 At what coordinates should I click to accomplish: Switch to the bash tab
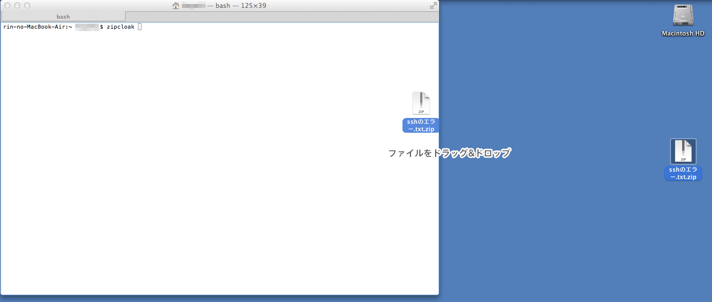(63, 17)
